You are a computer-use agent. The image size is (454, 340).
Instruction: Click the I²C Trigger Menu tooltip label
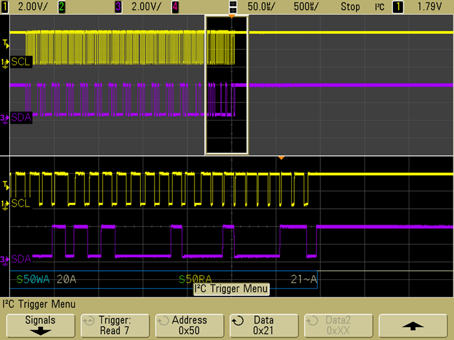(231, 289)
